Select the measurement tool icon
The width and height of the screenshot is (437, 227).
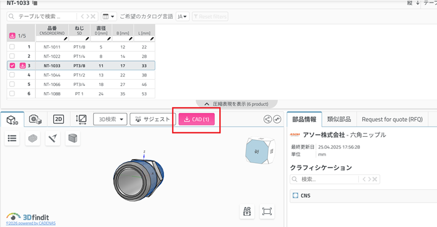53,138
